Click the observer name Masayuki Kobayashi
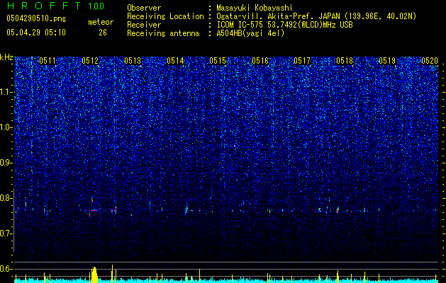 click(255, 8)
